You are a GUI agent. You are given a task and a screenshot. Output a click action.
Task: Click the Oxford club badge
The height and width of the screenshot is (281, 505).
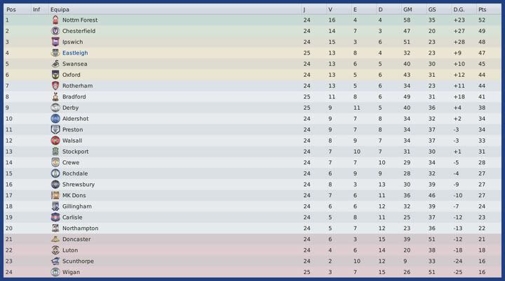pyautogui.click(x=55, y=75)
